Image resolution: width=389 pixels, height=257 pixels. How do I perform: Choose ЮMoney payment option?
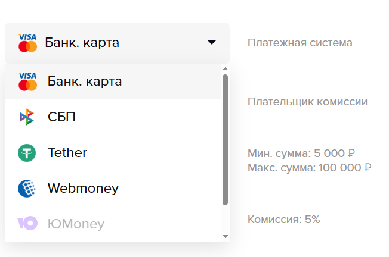(76, 224)
